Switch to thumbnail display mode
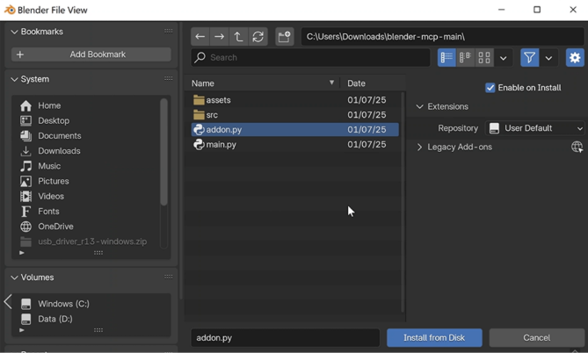 [484, 58]
